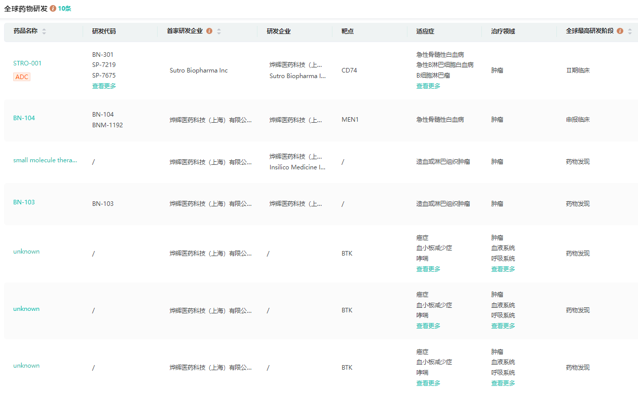Click 急性骨髓性白血病 in the BN-104 row
Image resolution: width=638 pixels, height=393 pixels.
[x=440, y=120]
